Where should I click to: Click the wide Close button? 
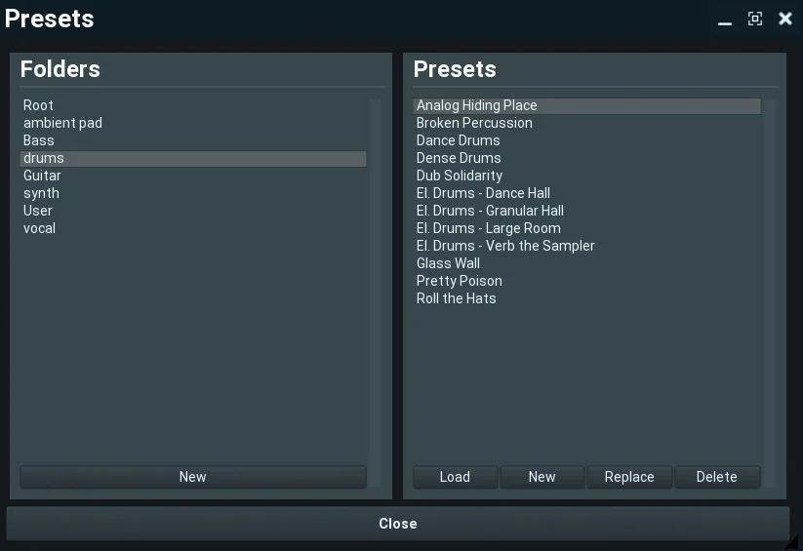397,524
